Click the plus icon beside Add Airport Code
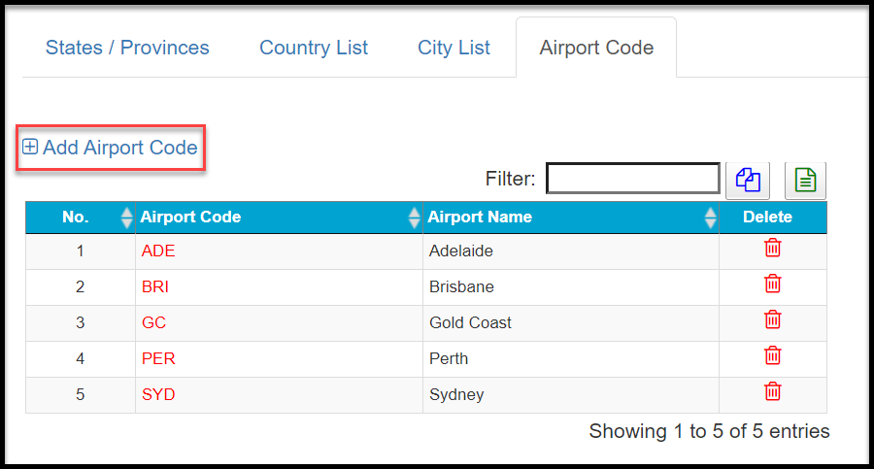This screenshot has width=874, height=469. [x=30, y=148]
